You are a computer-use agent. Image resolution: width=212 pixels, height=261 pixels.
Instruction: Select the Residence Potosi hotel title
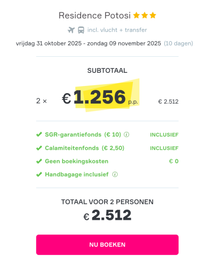95,16
